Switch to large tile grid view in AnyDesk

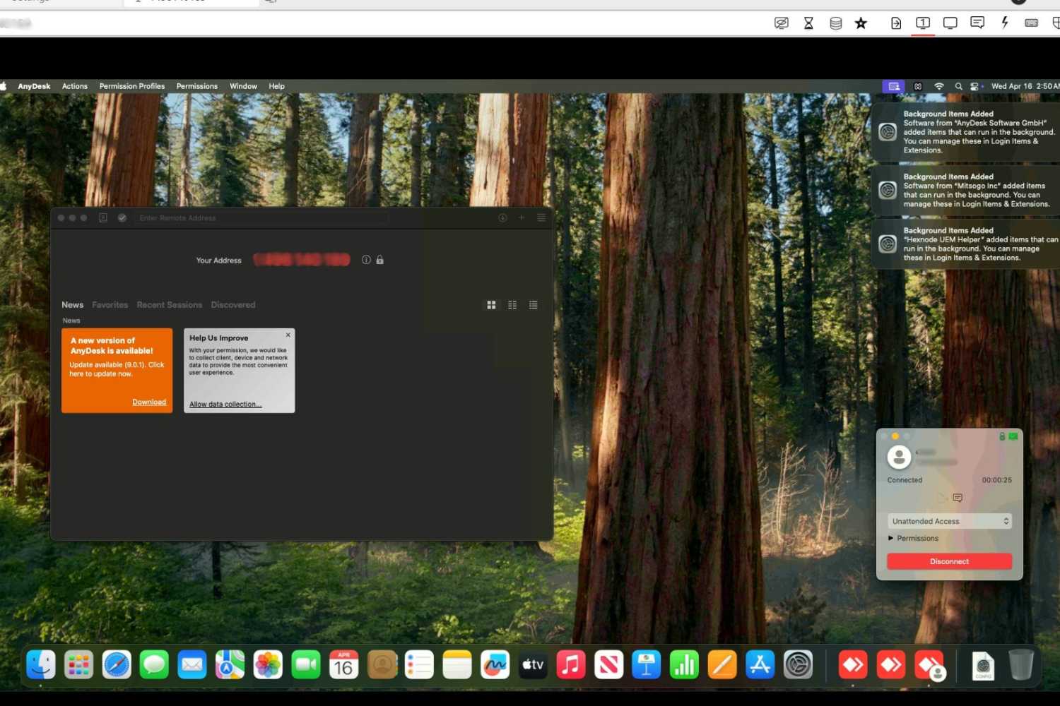tap(491, 305)
